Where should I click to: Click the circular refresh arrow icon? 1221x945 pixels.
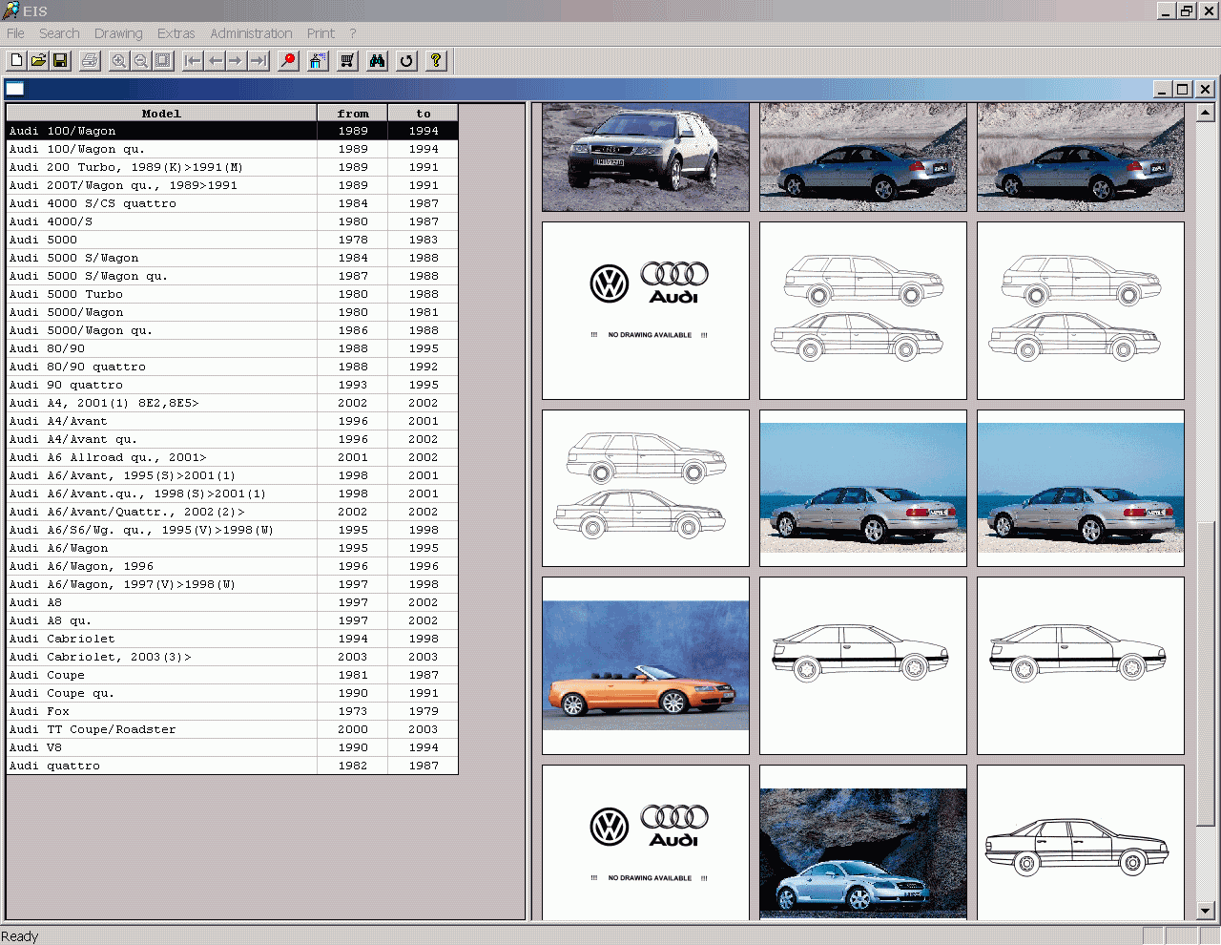tap(406, 60)
